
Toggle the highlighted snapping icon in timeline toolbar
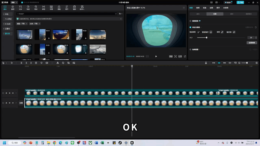pos(219,63)
